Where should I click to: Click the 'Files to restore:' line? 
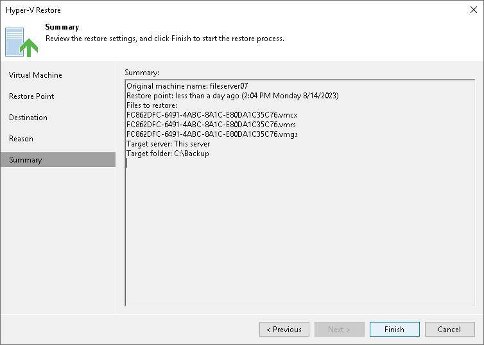coord(152,105)
